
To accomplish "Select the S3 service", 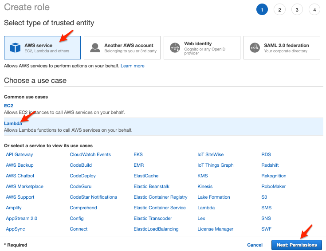I will (264, 197).
